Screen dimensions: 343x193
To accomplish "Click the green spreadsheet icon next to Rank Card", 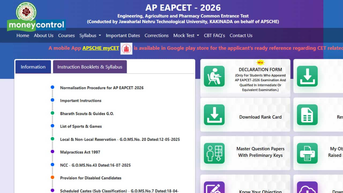I will click(307, 115).
